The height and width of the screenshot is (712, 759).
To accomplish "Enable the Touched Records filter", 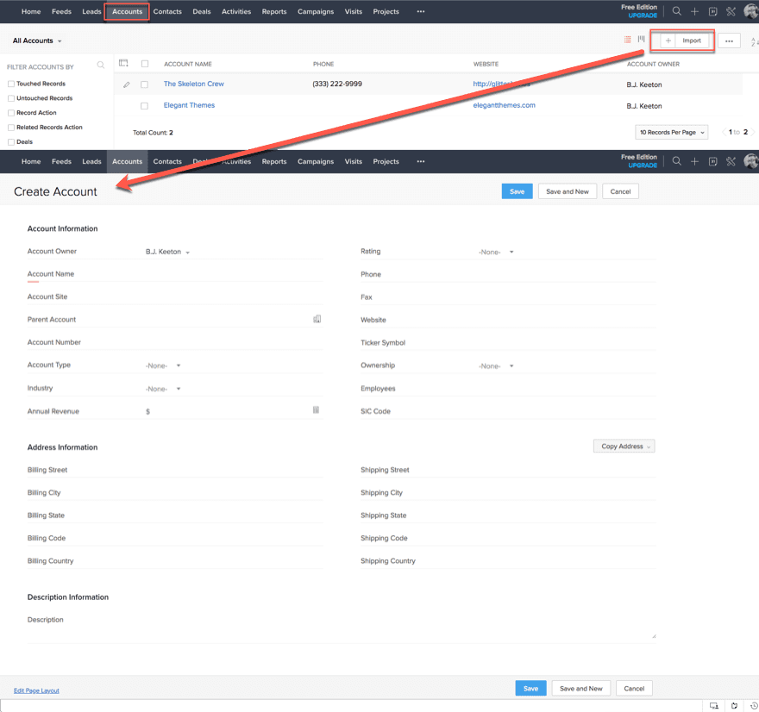I will tap(9, 84).
